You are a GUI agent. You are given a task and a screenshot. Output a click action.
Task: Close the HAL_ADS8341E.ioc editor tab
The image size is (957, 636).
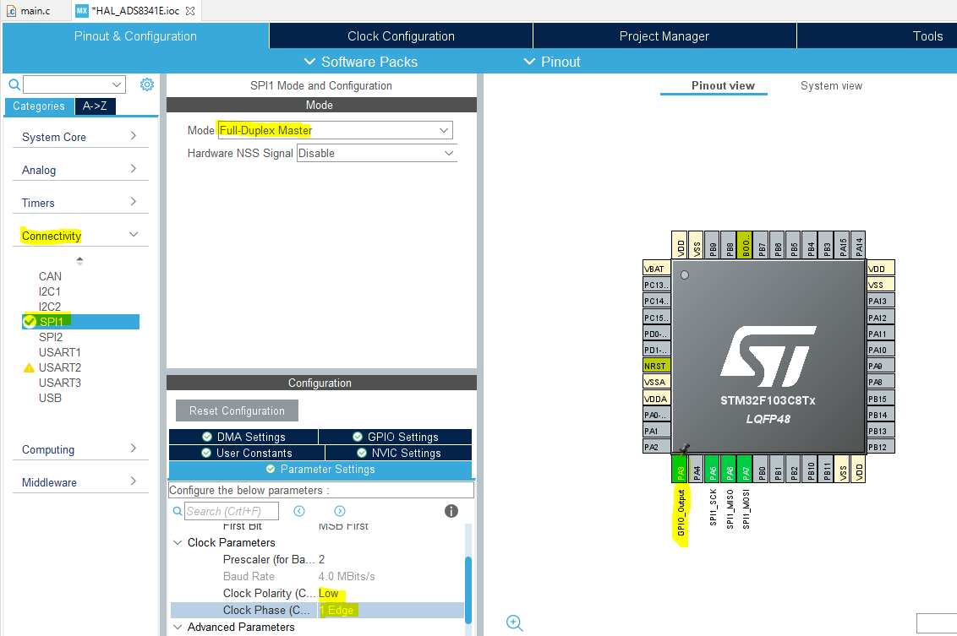pyautogui.click(x=190, y=11)
